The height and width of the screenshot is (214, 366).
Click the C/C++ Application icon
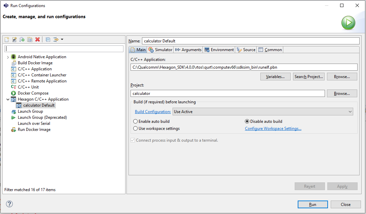13,69
